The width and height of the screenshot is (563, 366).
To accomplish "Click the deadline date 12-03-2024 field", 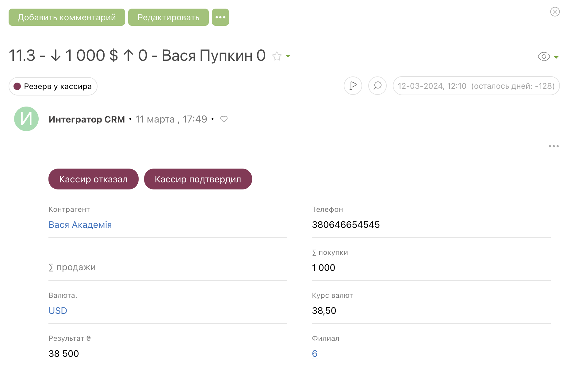I will (476, 86).
